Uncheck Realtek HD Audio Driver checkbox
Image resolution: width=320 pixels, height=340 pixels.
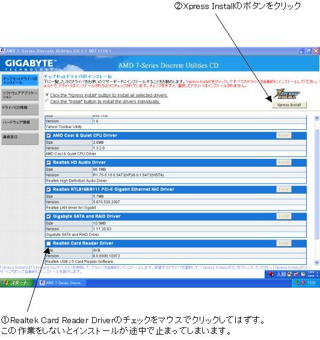[x=49, y=162]
